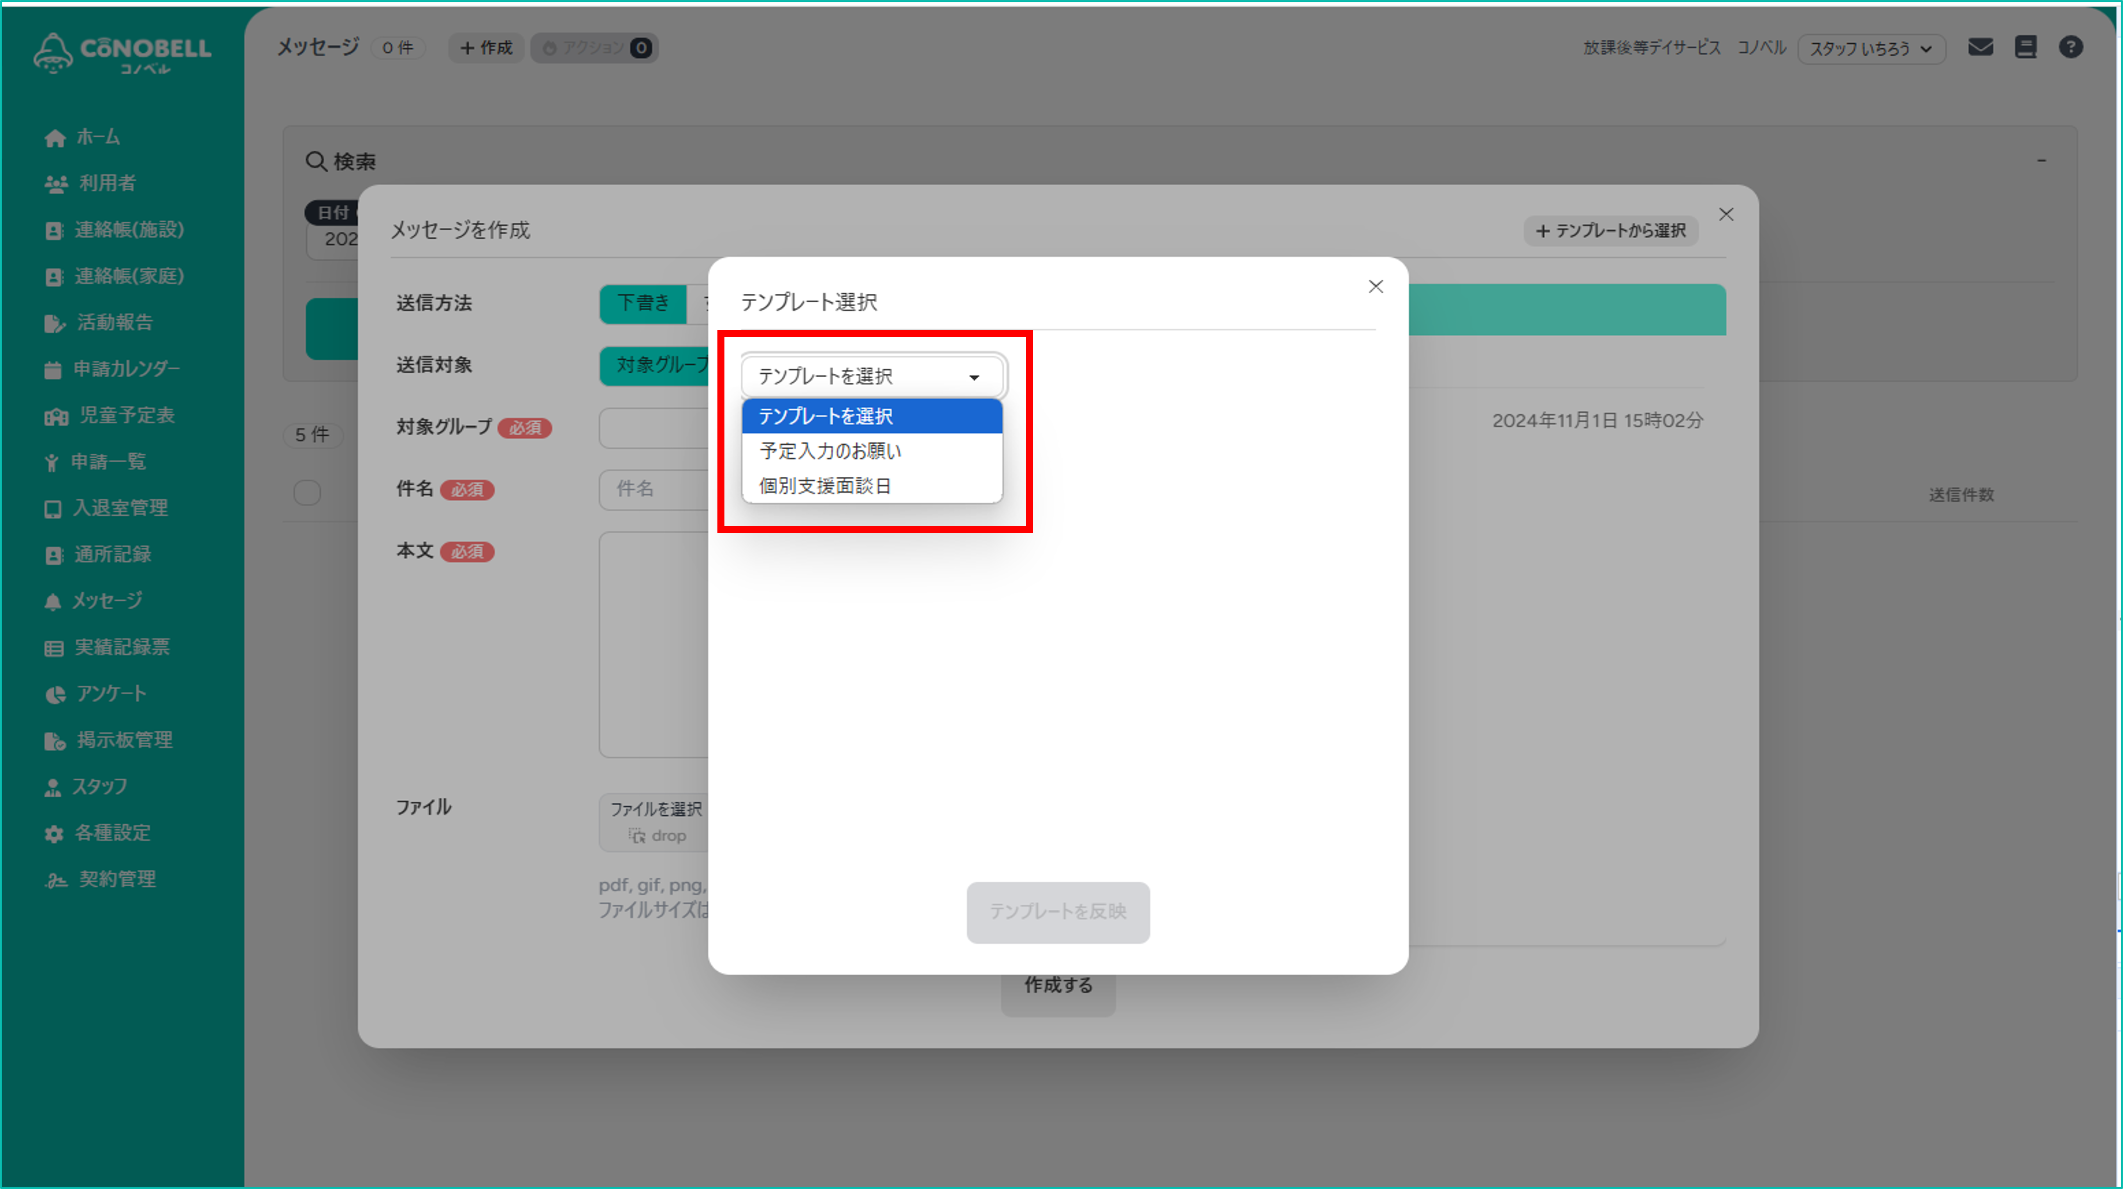Image resolution: width=2123 pixels, height=1189 pixels.
Task: Click the 作成 button in the header
Action: [x=485, y=48]
